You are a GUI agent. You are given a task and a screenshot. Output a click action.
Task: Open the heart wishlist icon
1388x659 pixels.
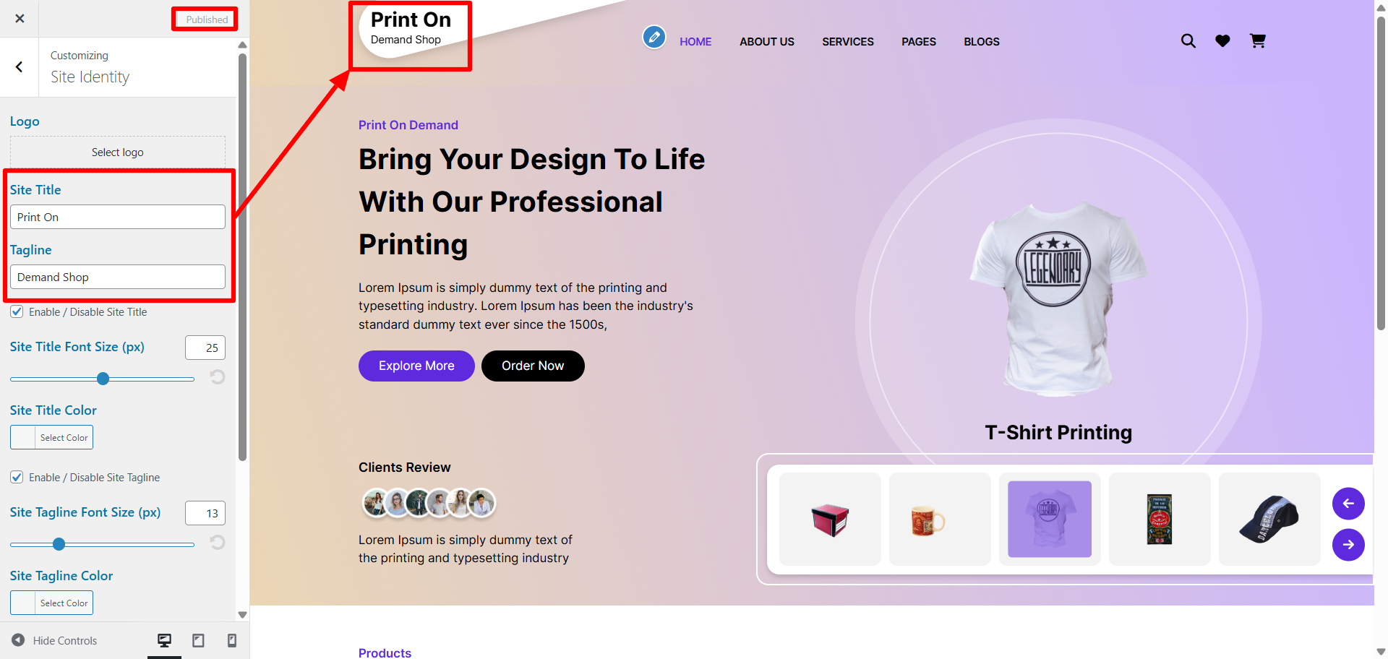[x=1222, y=41]
